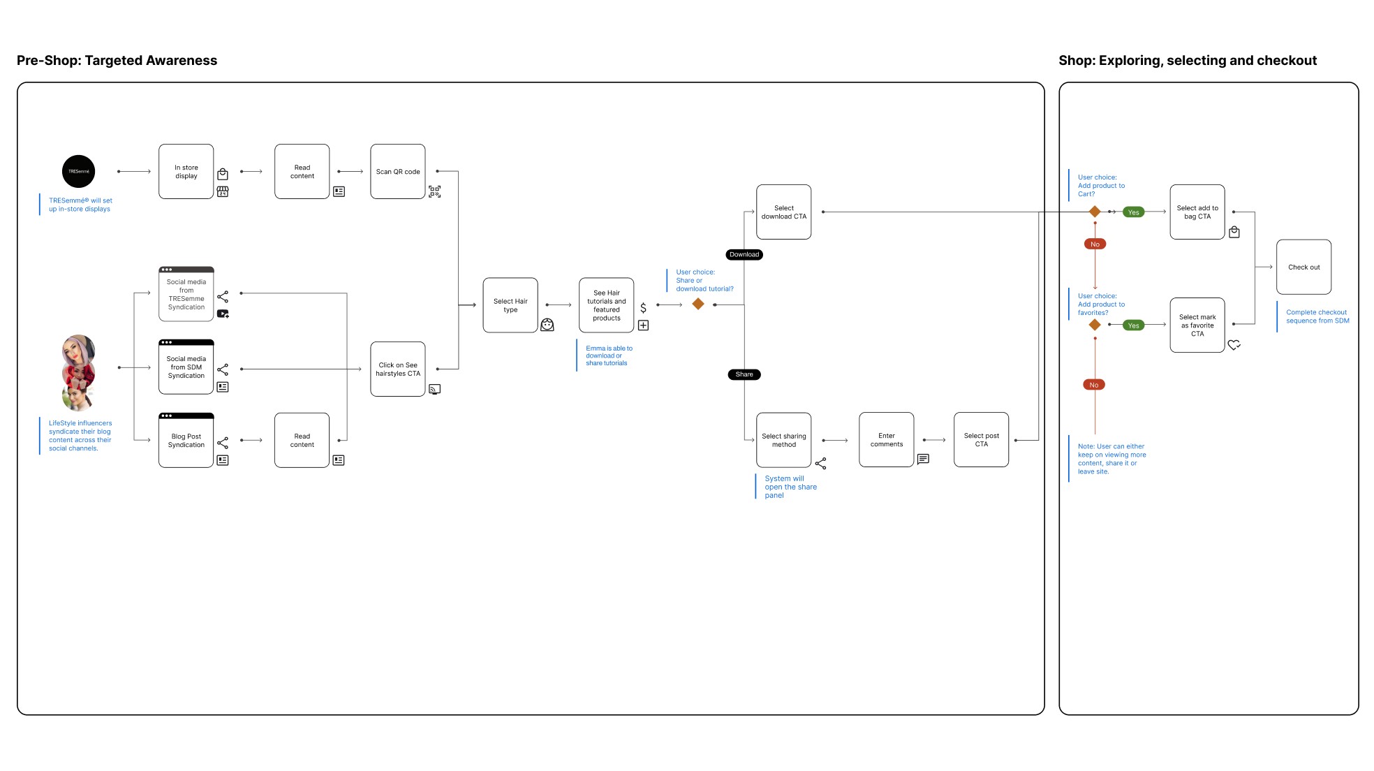
Task: Click share icon beside Select sharing method
Action: pyautogui.click(x=821, y=464)
